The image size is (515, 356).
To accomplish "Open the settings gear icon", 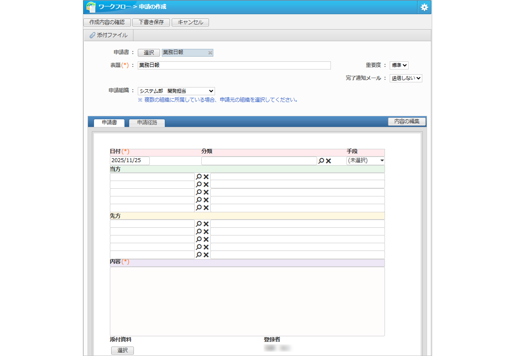I will click(424, 7).
